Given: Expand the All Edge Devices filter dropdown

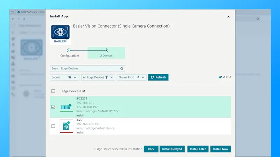Looking at the screenshot, I should click(98, 77).
